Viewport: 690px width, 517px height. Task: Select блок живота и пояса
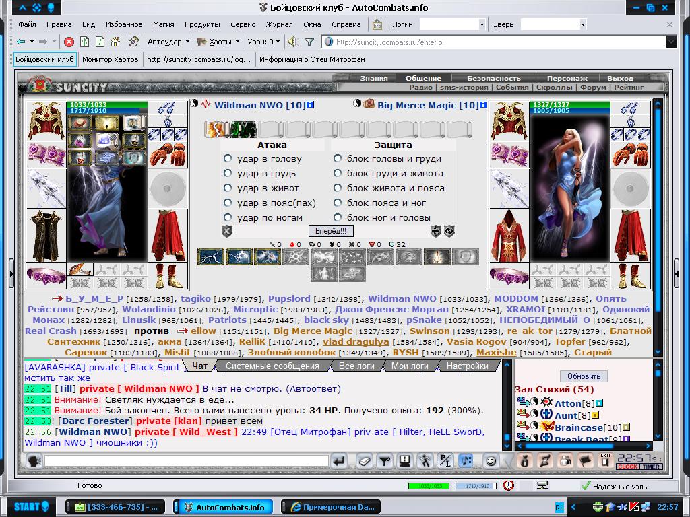[x=338, y=188]
